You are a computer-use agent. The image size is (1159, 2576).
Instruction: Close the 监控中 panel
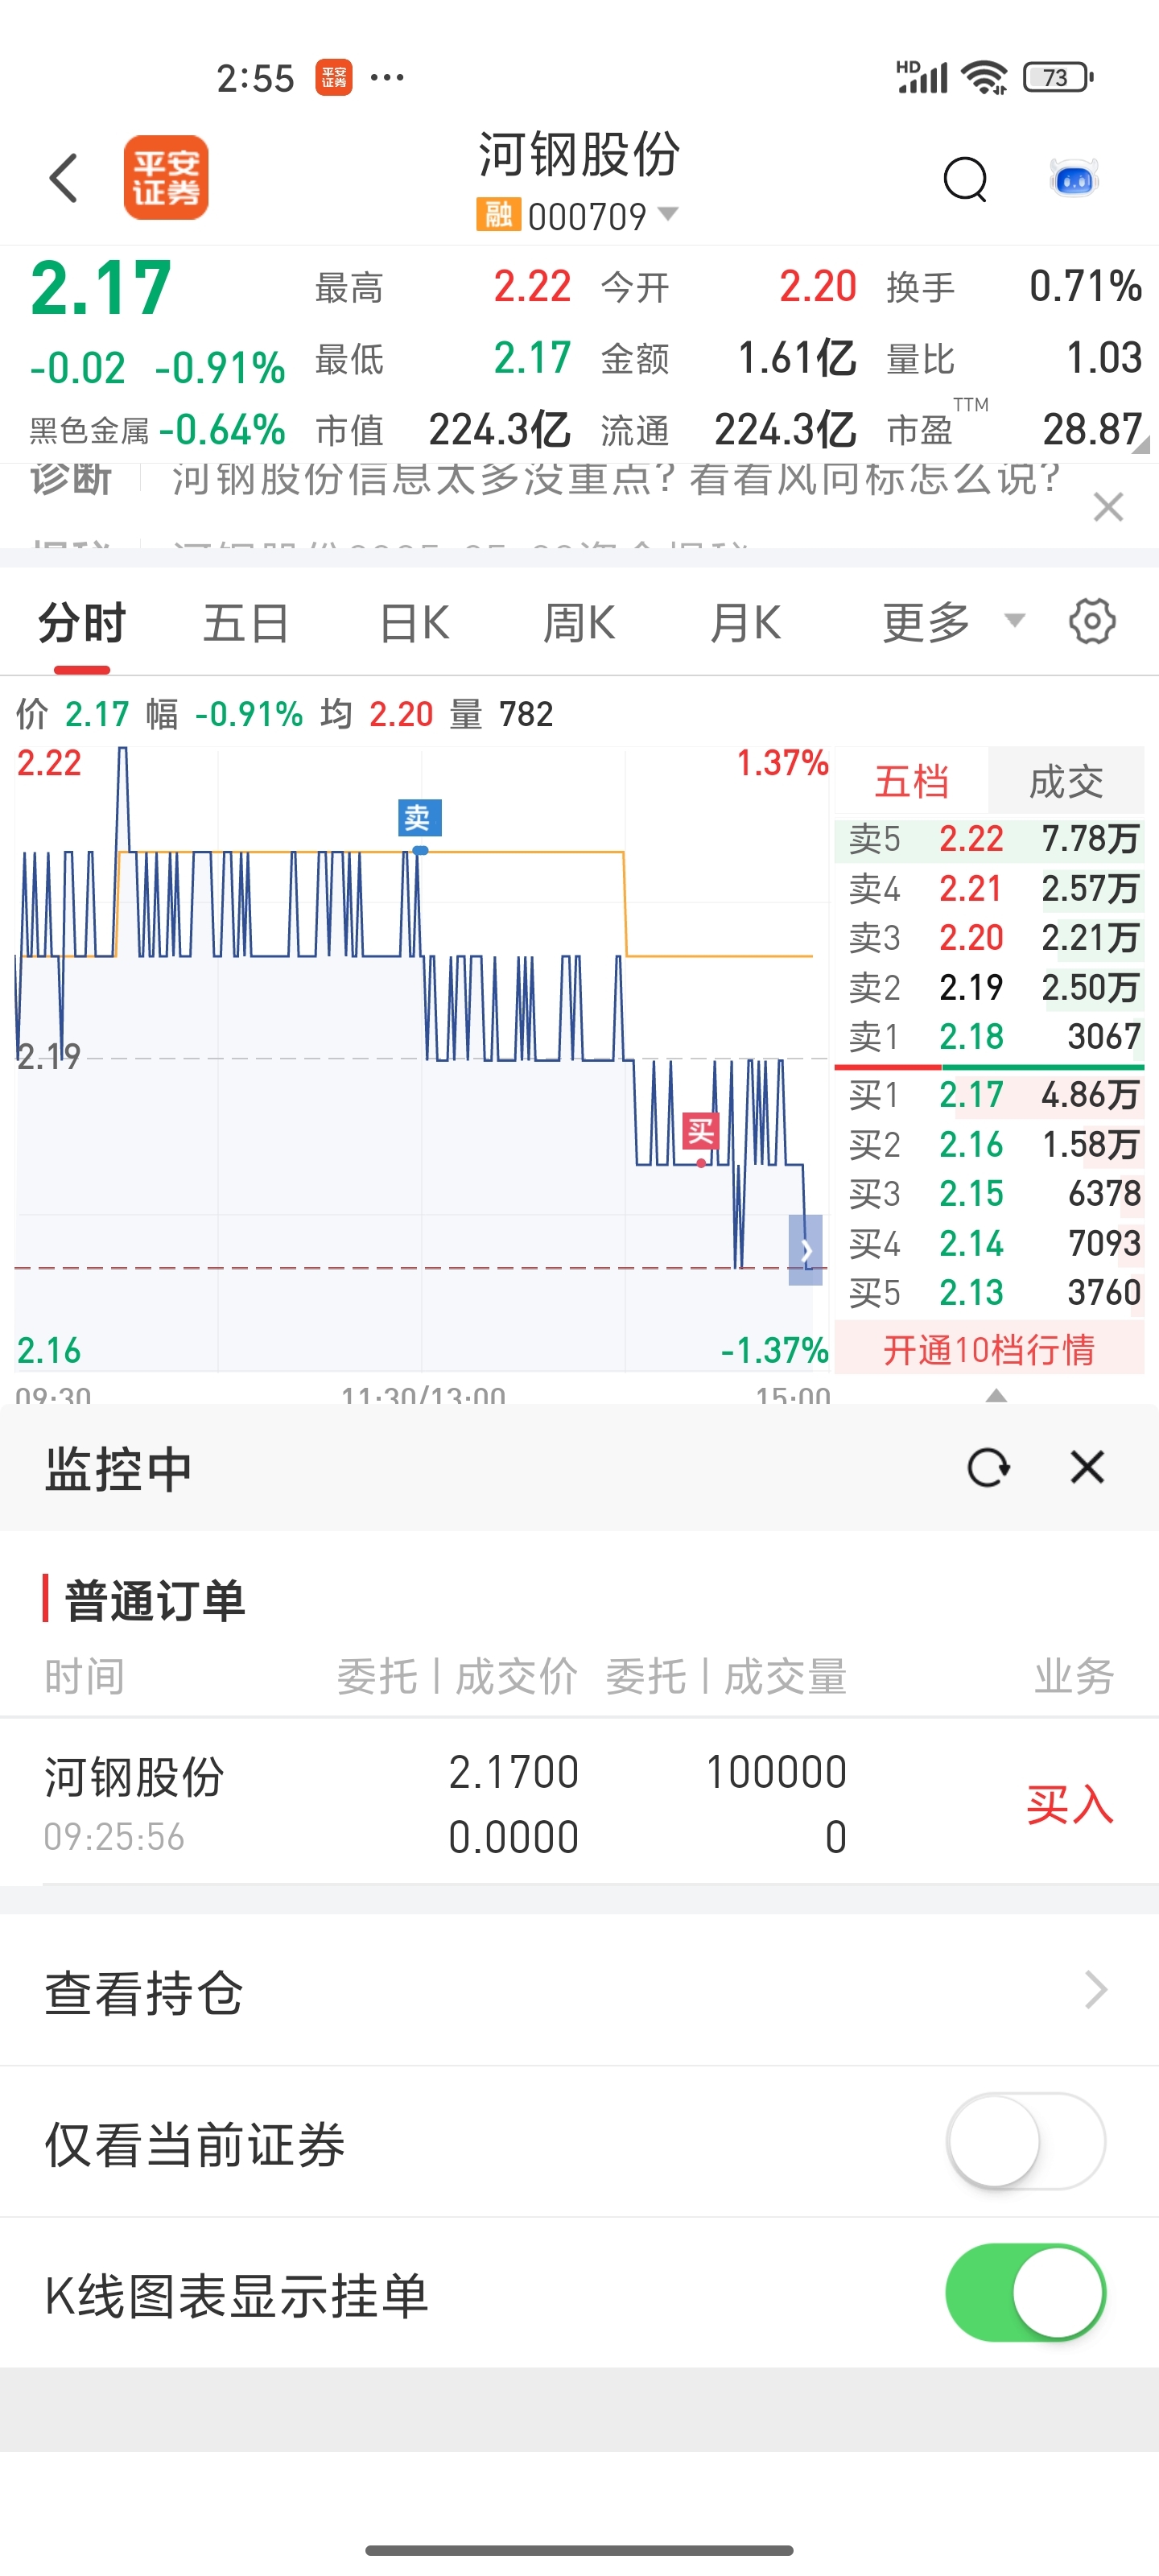point(1087,1467)
